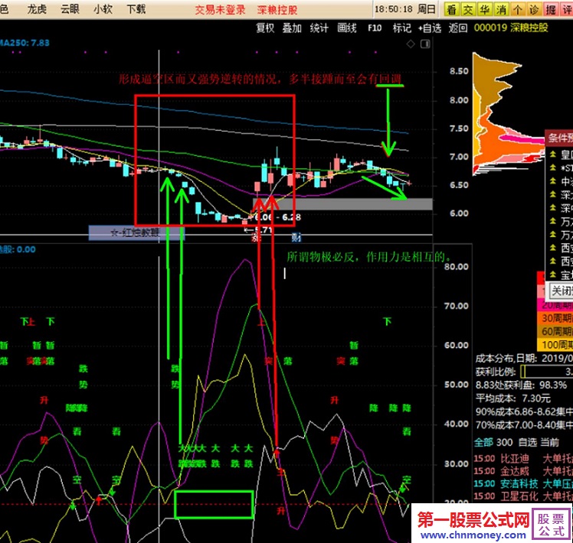
Task: Toggle the side panel layout icon
Action: pos(425,44)
